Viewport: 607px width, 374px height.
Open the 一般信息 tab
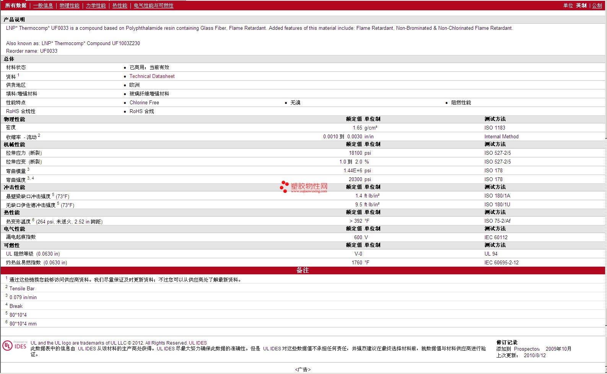coord(43,5)
